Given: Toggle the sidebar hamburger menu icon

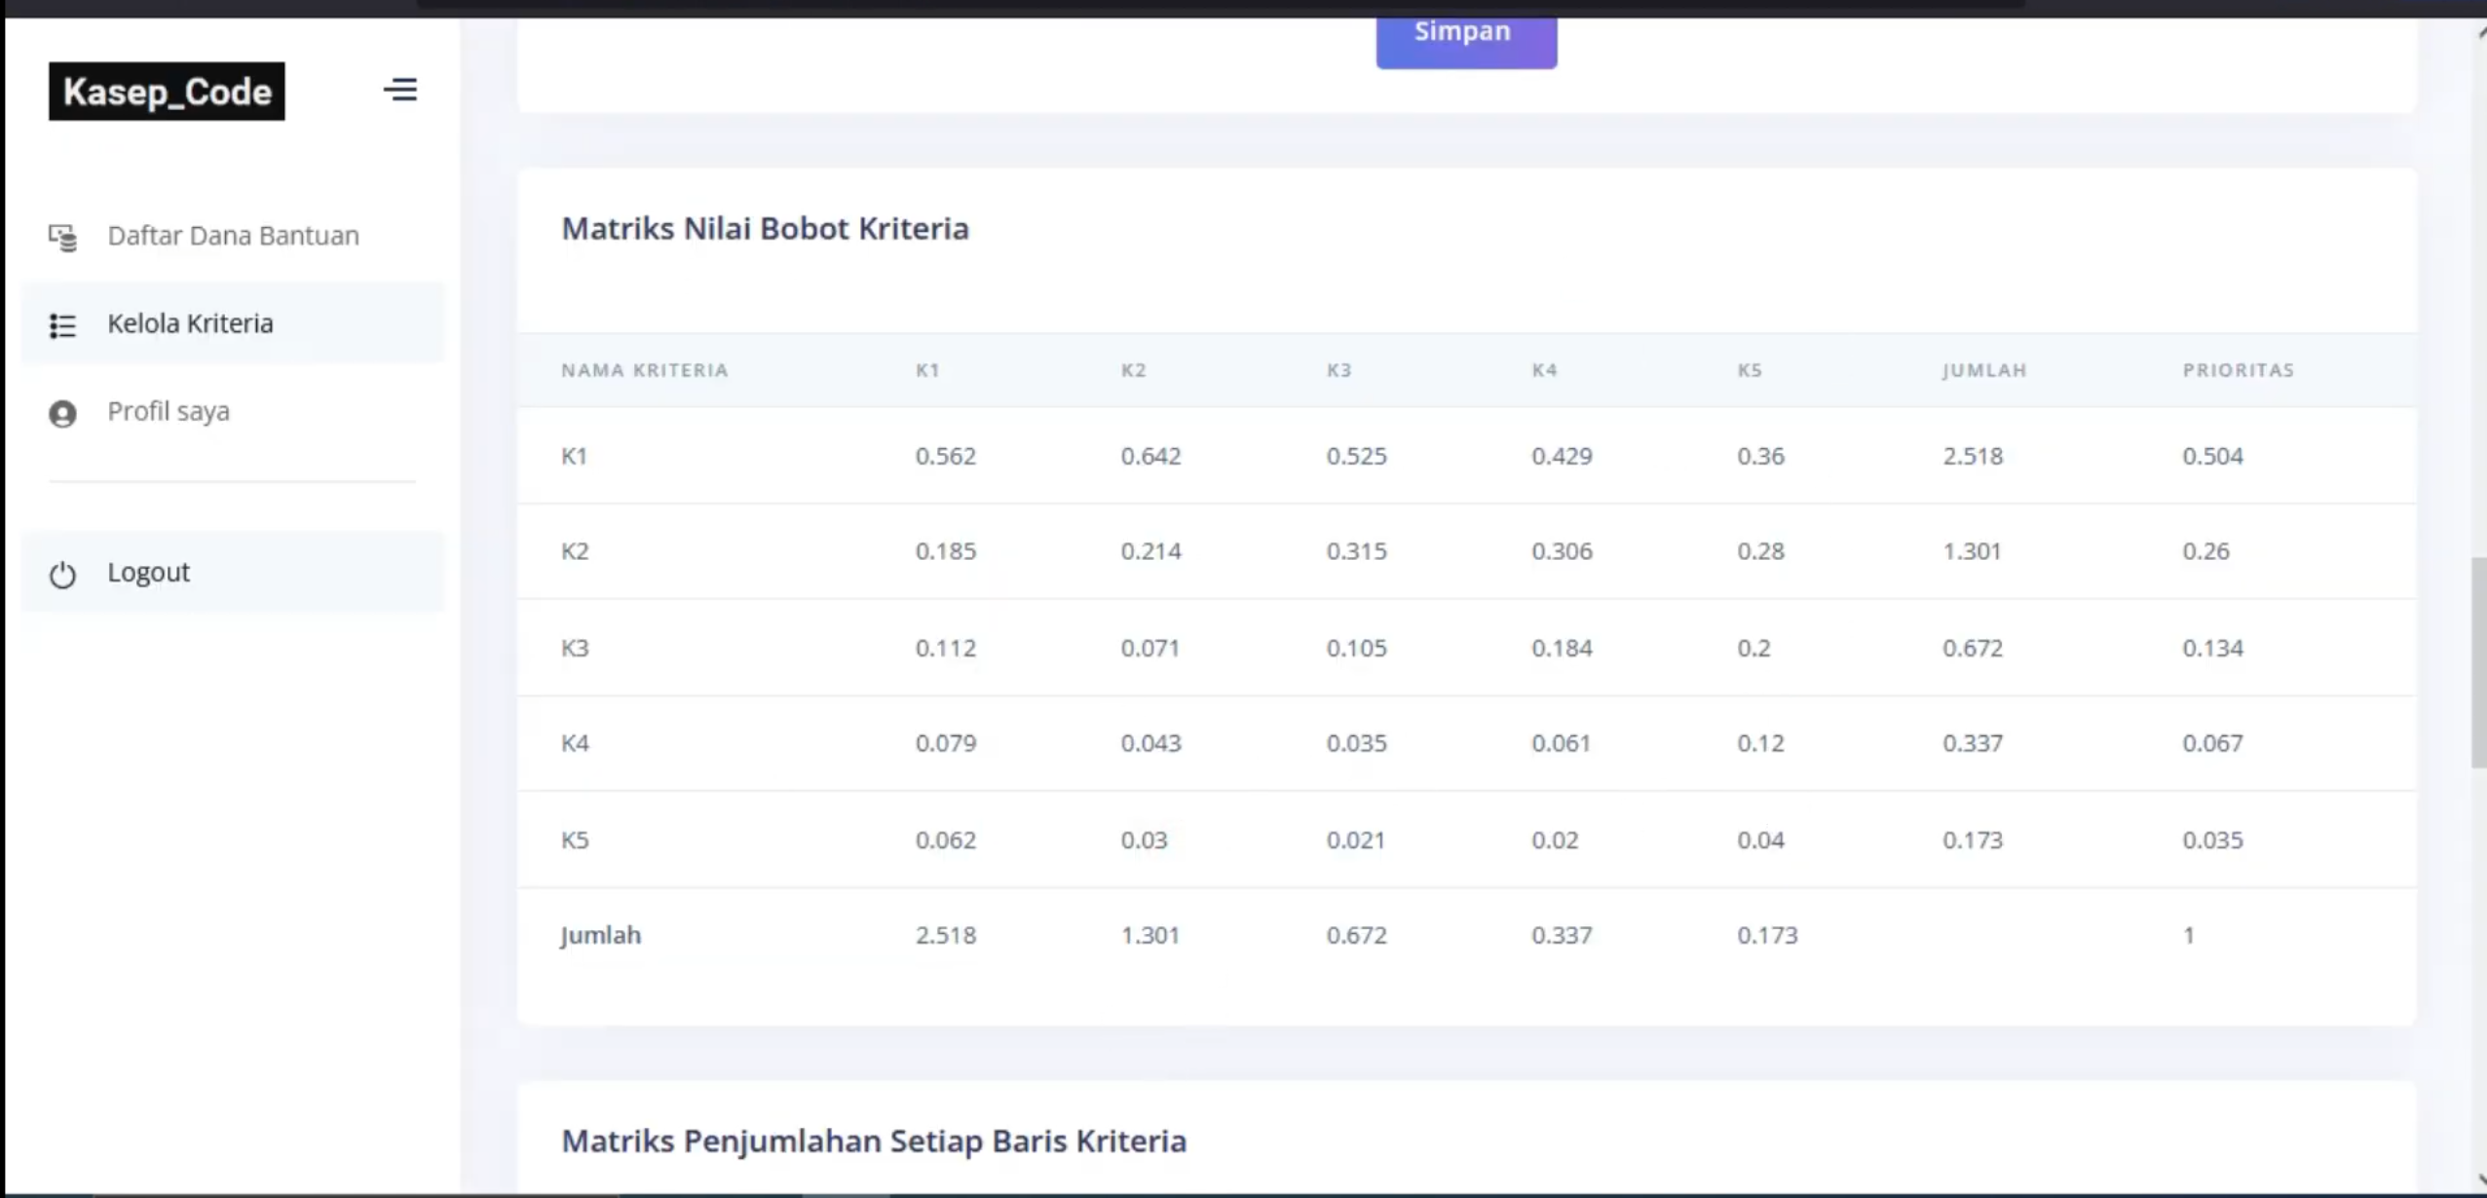Looking at the screenshot, I should (400, 90).
